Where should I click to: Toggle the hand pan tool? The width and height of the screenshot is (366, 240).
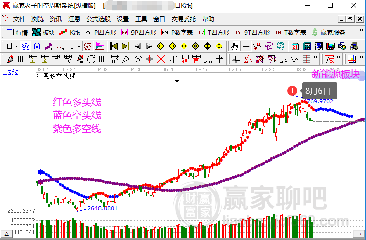point(234,46)
